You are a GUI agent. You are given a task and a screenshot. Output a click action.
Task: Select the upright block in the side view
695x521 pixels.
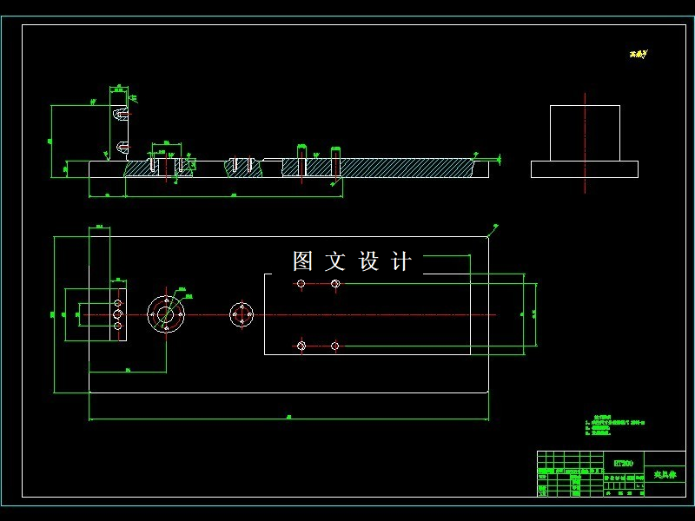click(585, 134)
